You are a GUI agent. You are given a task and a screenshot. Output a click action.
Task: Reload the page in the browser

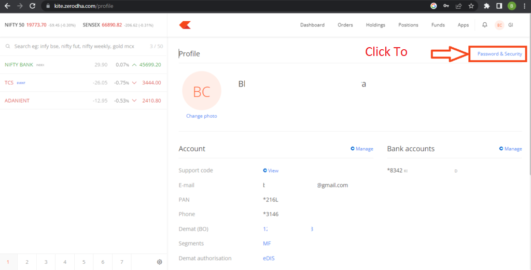click(x=33, y=6)
